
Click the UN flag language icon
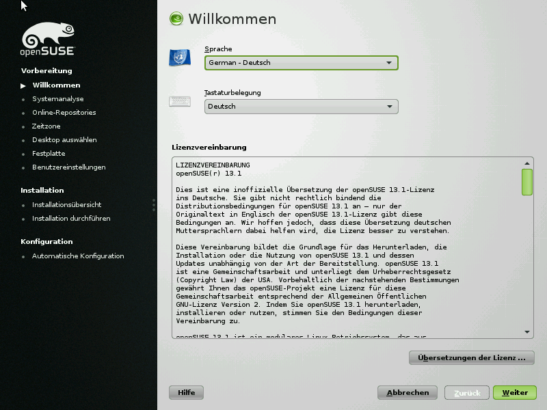coord(180,58)
